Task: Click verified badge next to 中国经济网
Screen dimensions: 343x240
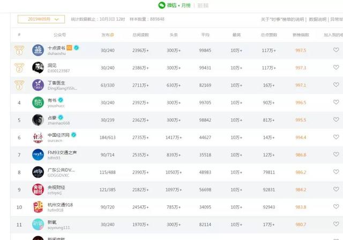Action: pos(74,135)
